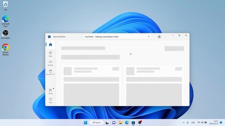Open the Library in the sidebar
Screen dimensions: 225x126
click(x=50, y=91)
